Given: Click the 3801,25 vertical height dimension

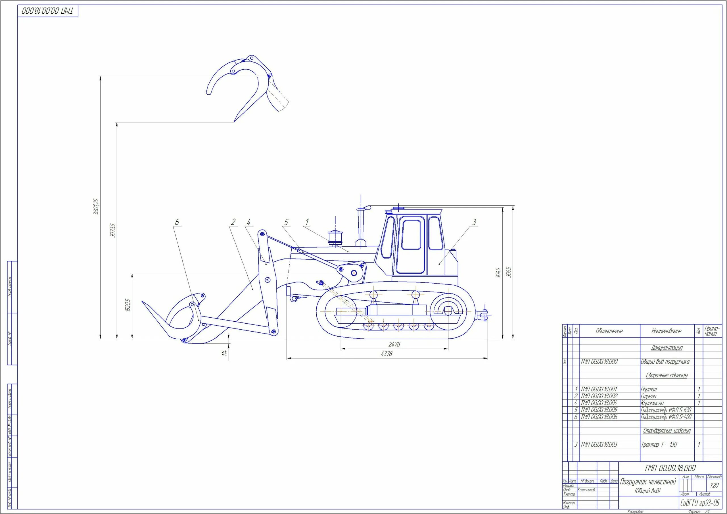Looking at the screenshot, I should tap(96, 207).
